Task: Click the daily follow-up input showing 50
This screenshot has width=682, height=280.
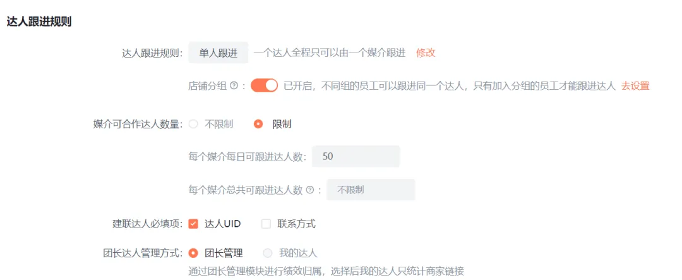Action: pos(356,157)
